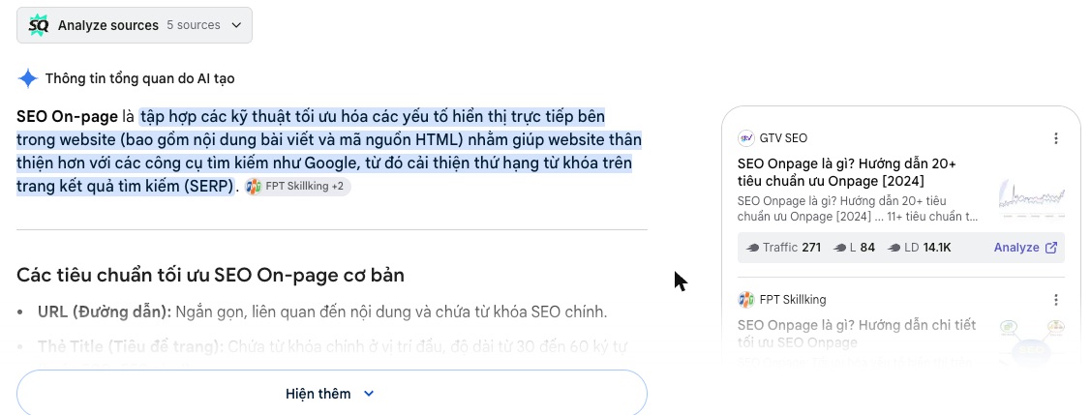1091x415 pixels.
Task: Click the LD metric Semrush icon
Action: click(x=894, y=248)
